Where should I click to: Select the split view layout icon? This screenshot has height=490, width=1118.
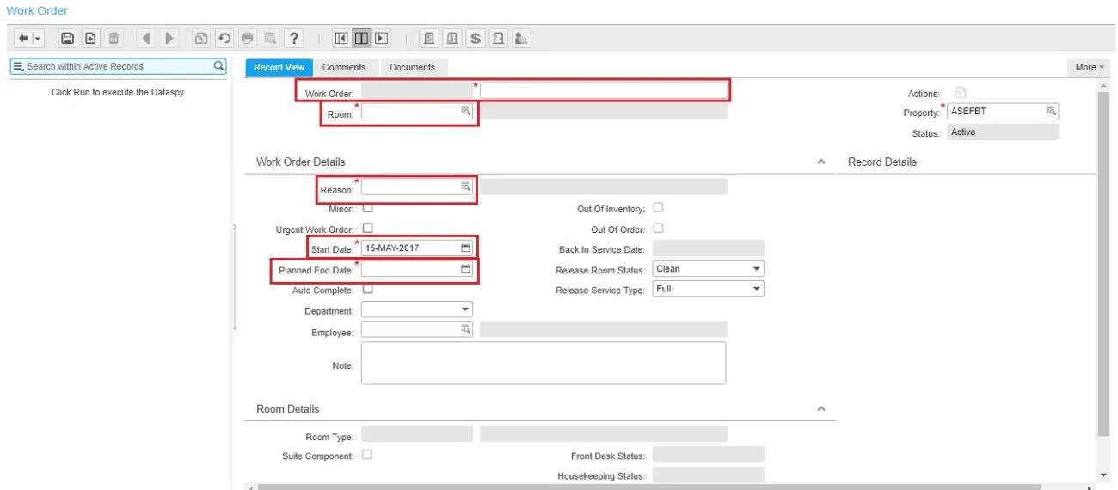pos(361,39)
